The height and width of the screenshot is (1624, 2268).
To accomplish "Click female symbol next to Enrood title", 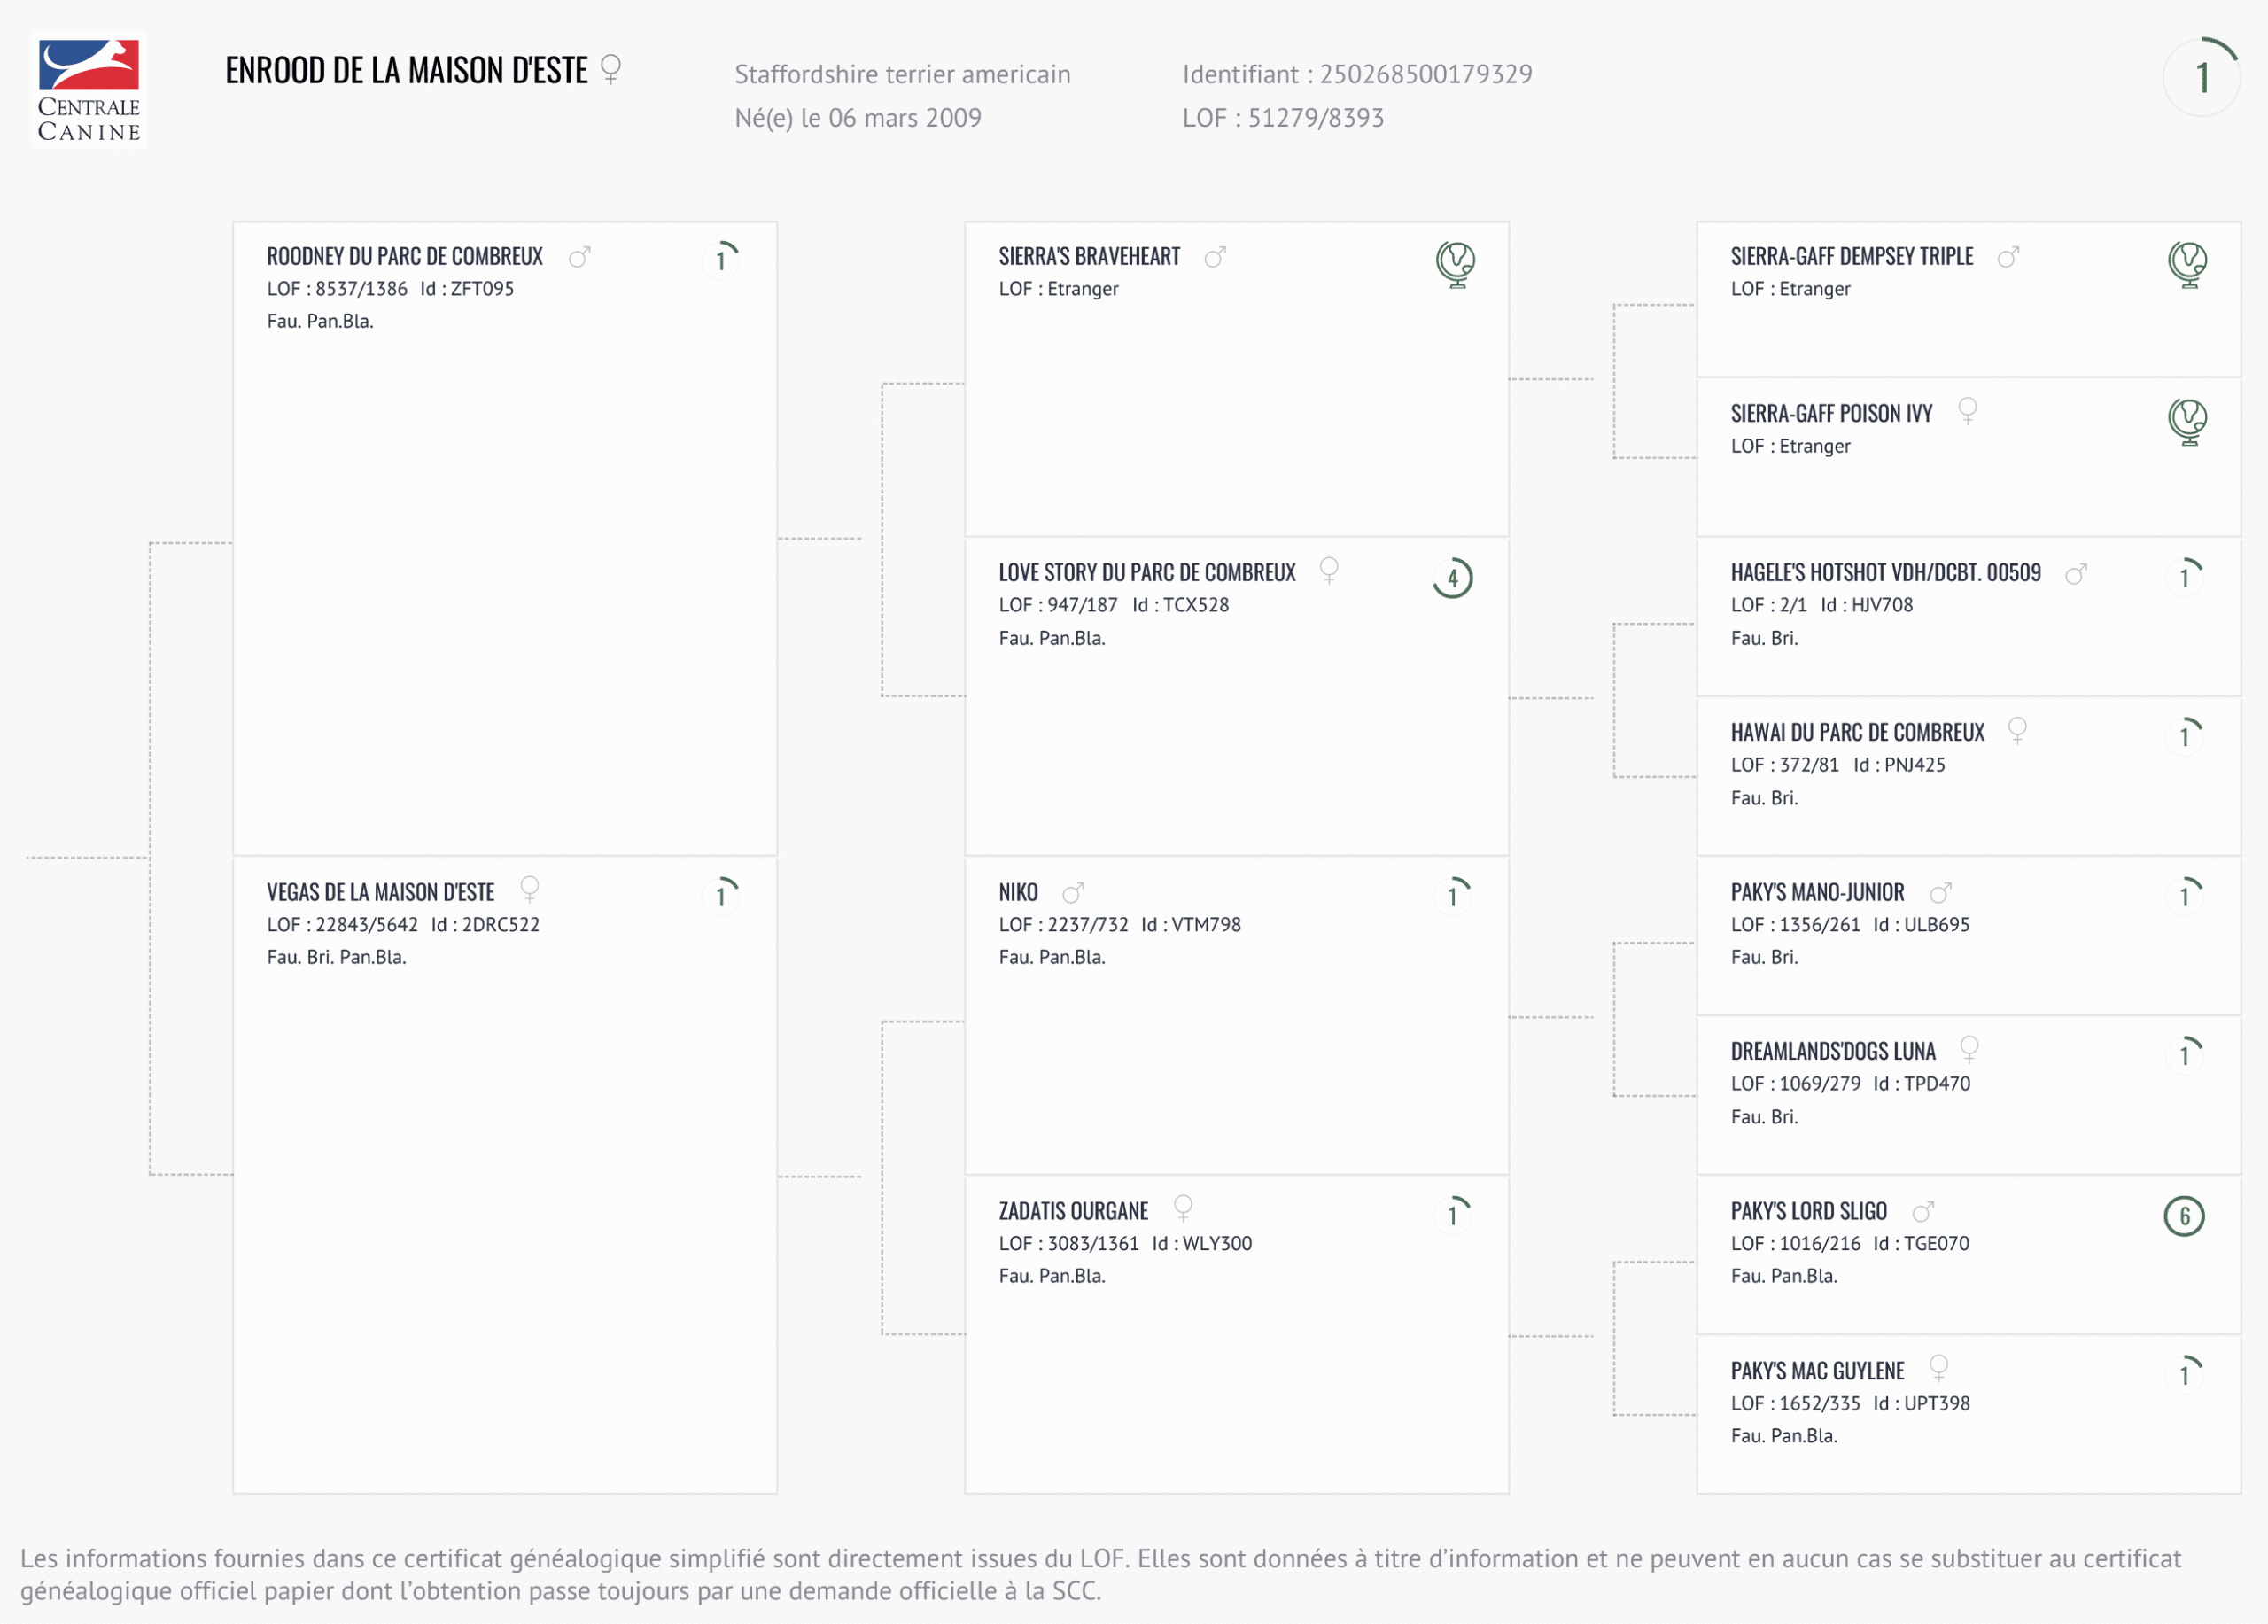I will 611,69.
